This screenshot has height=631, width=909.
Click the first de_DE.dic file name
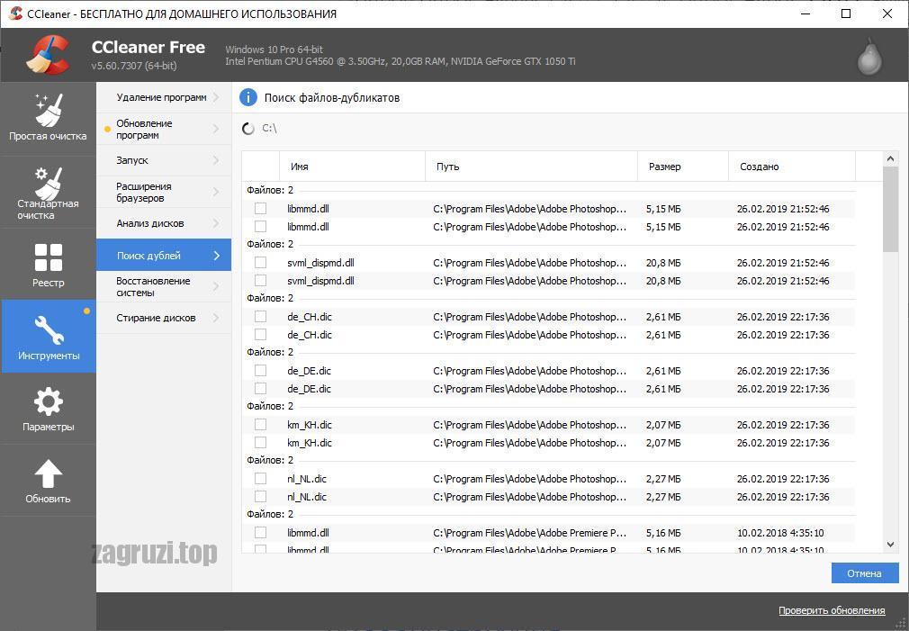tap(309, 371)
